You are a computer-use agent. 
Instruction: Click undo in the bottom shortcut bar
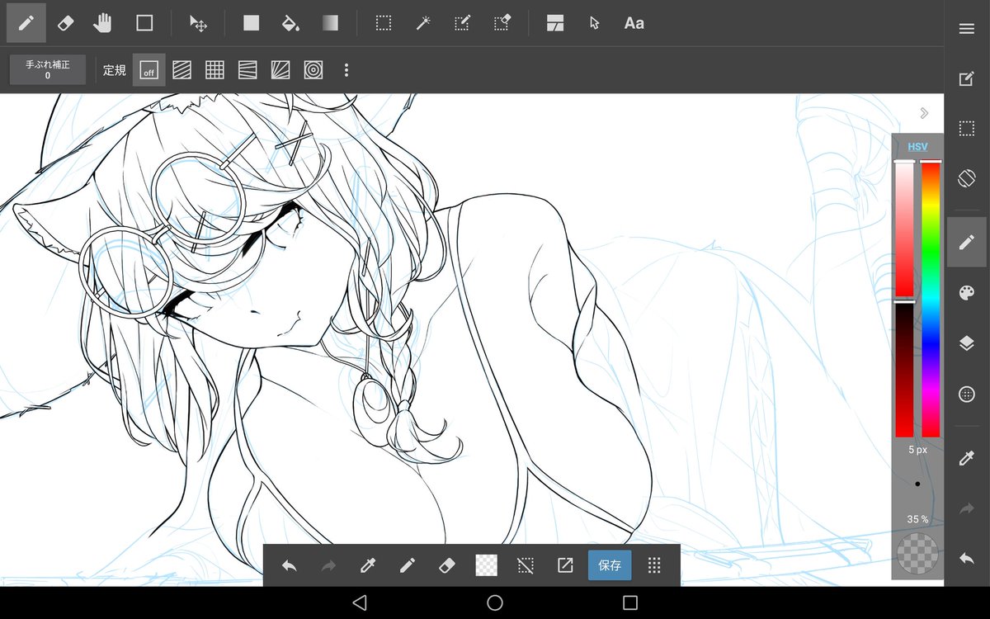(x=289, y=565)
